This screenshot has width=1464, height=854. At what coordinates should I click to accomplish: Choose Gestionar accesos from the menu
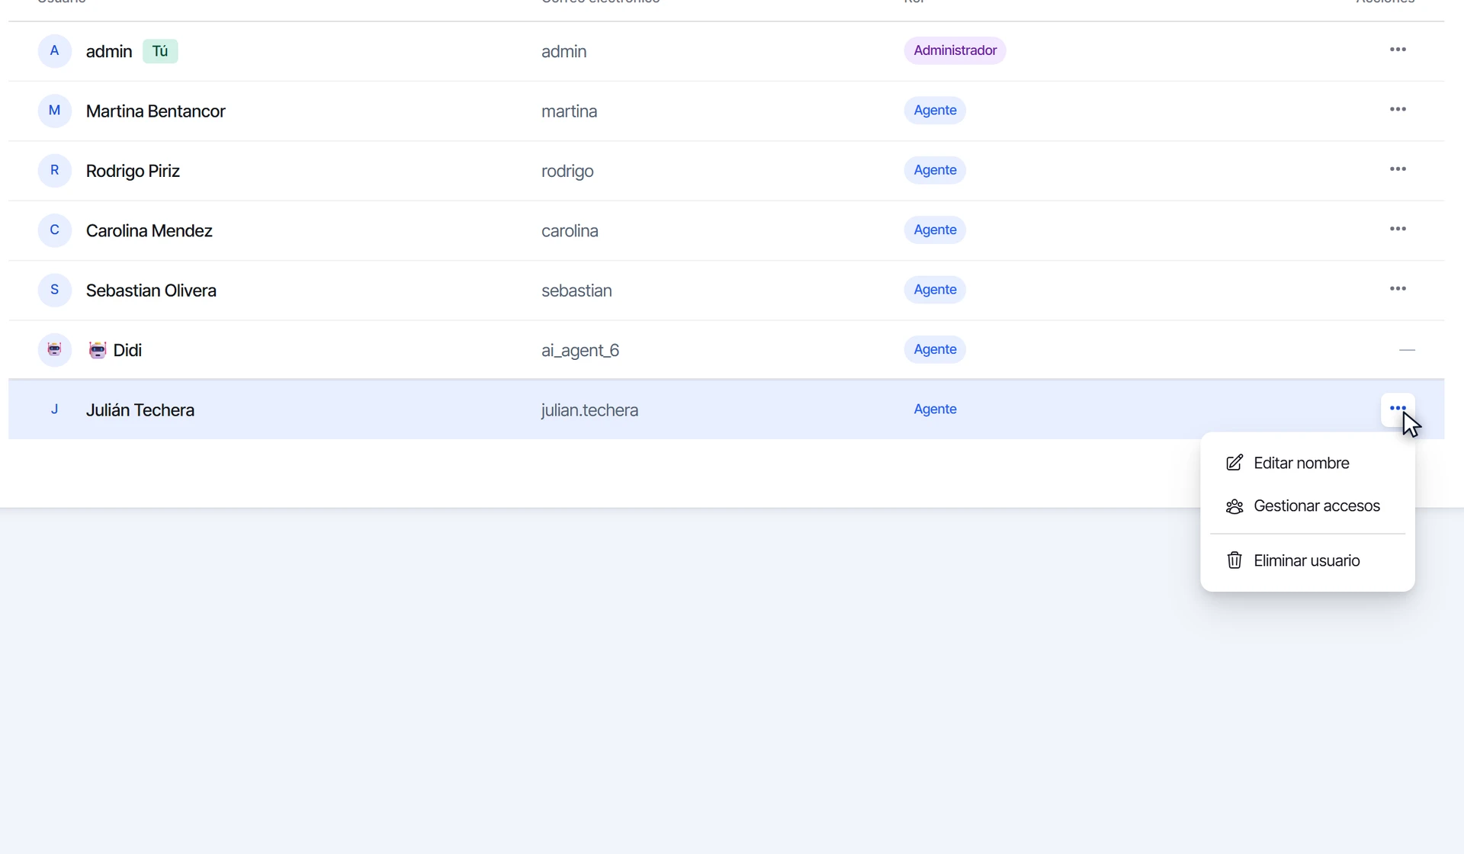[x=1307, y=506]
